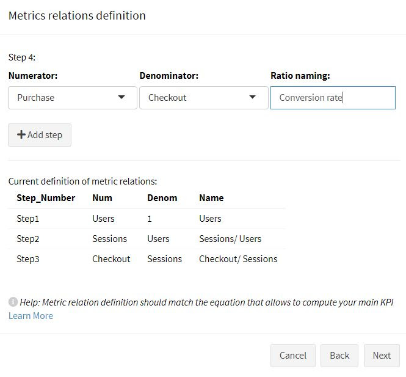Select the Step2 row in the table
This screenshot has width=406, height=377.
(x=147, y=239)
